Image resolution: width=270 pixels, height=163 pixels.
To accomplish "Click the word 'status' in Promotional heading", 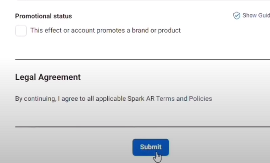I will pyautogui.click(x=62, y=16).
